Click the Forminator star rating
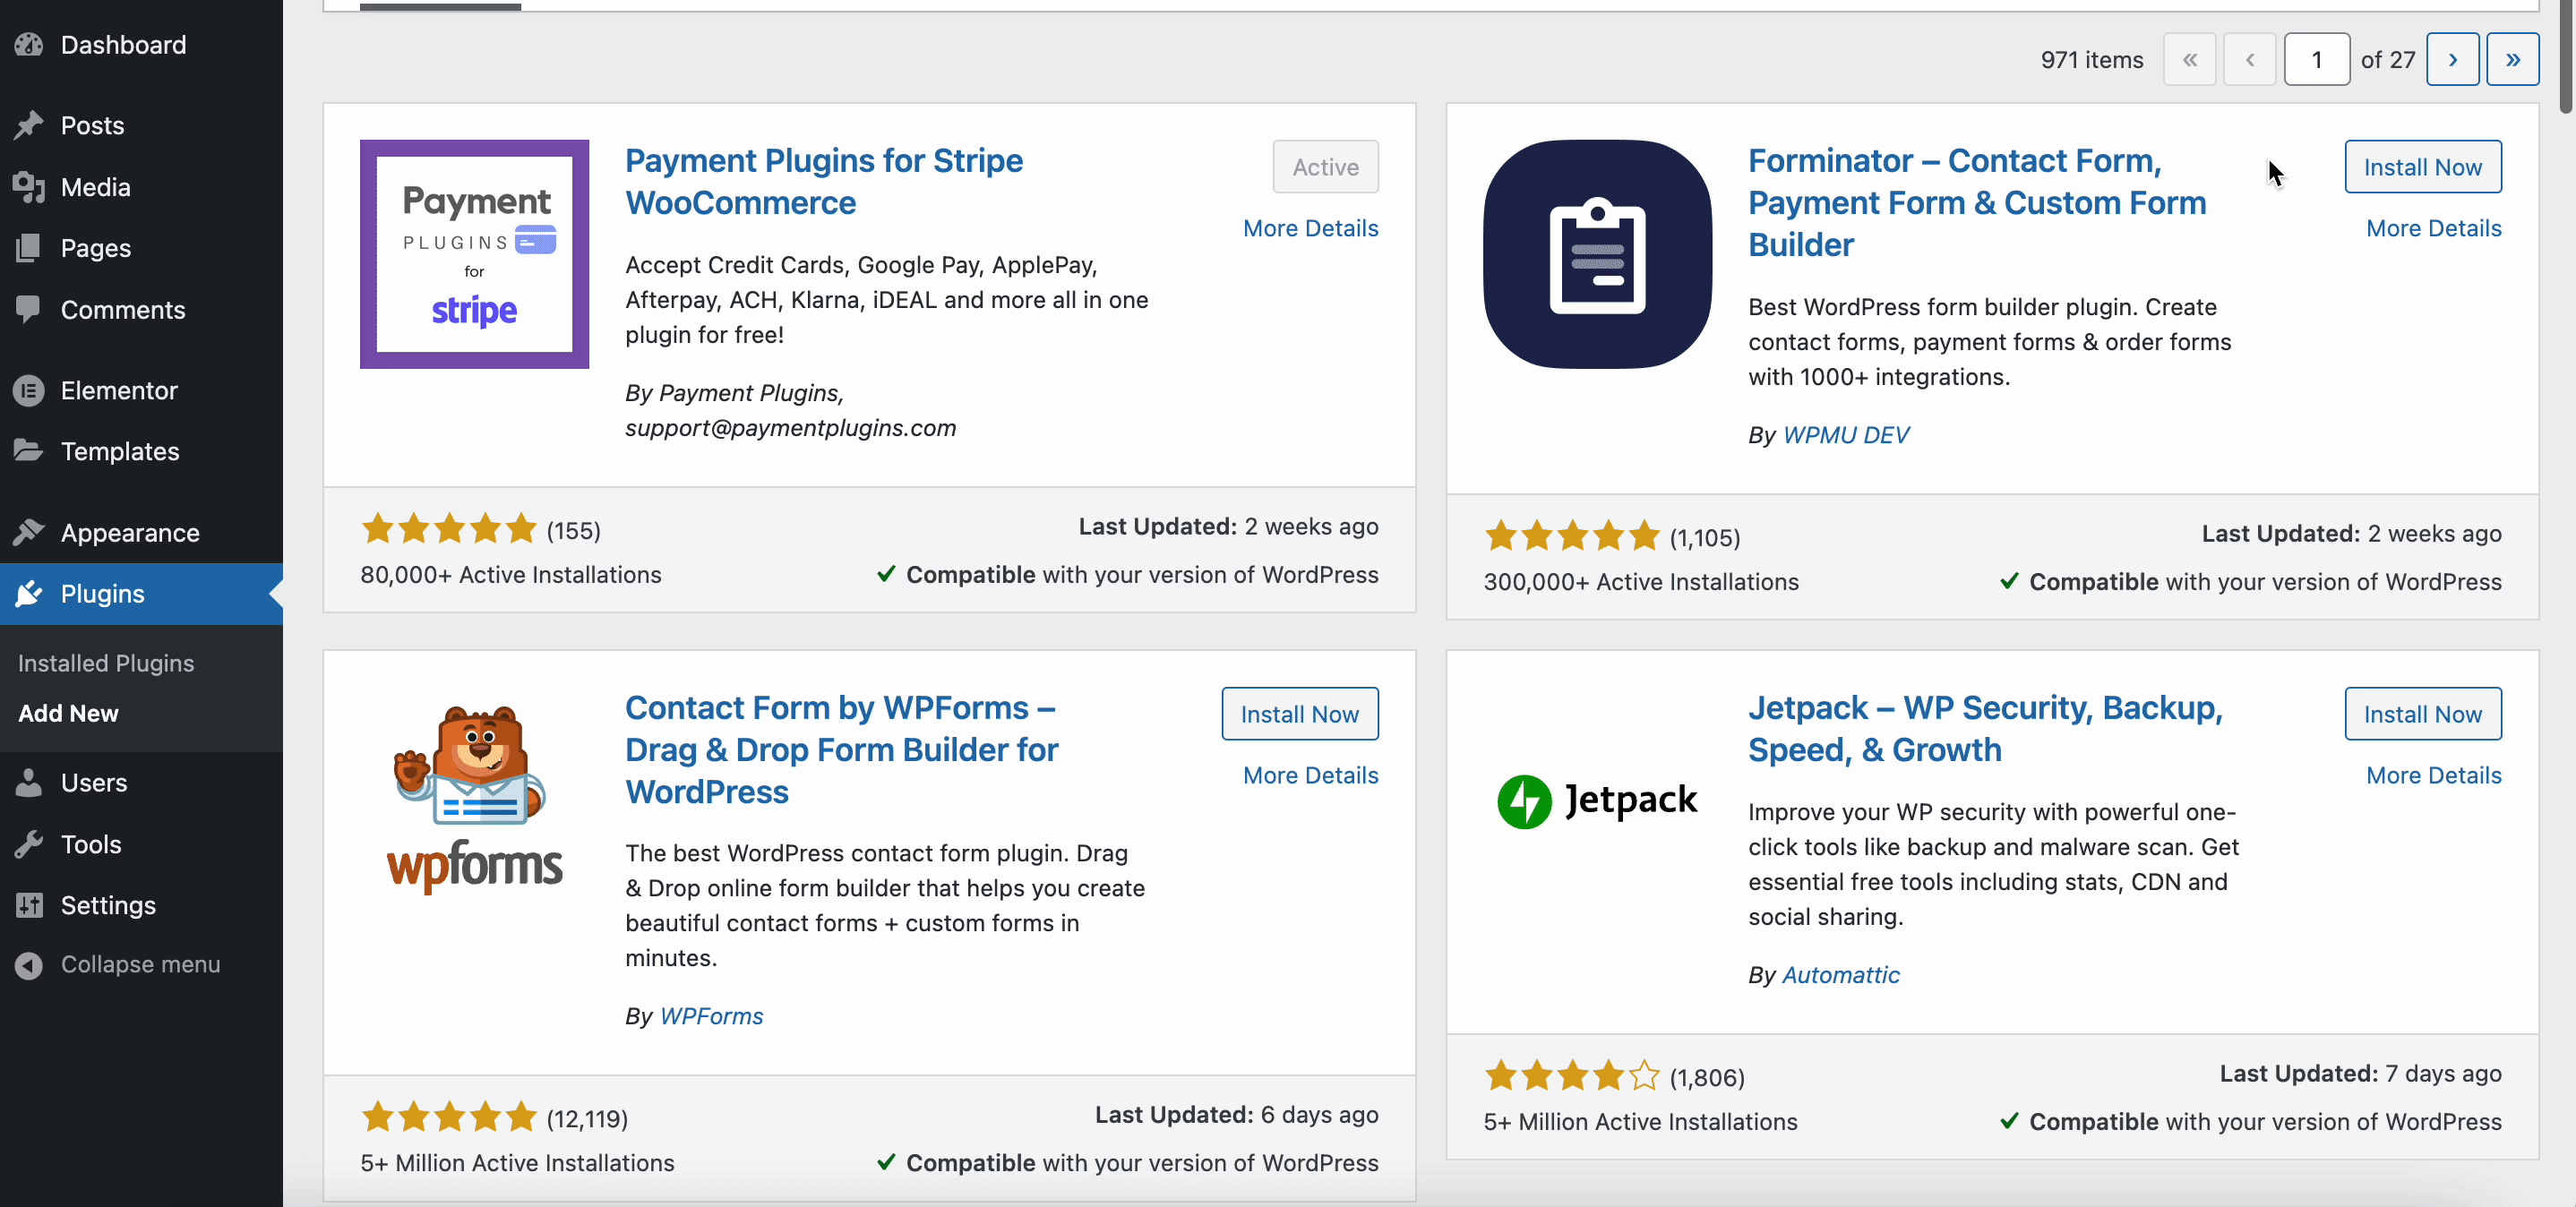 [1571, 537]
